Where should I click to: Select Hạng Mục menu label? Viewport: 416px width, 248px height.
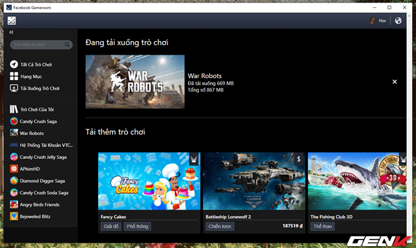coord(31,77)
